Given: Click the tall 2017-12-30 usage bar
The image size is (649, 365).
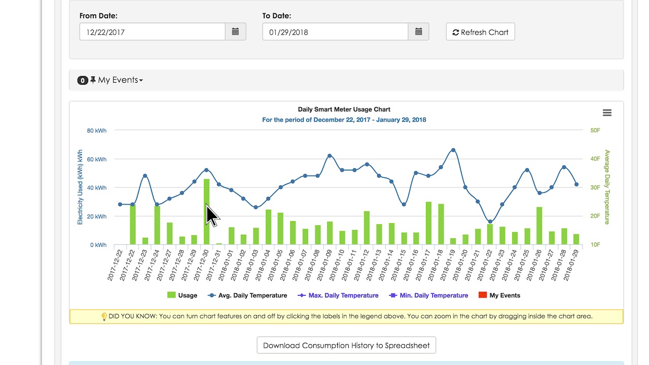Looking at the screenshot, I should 206,211.
